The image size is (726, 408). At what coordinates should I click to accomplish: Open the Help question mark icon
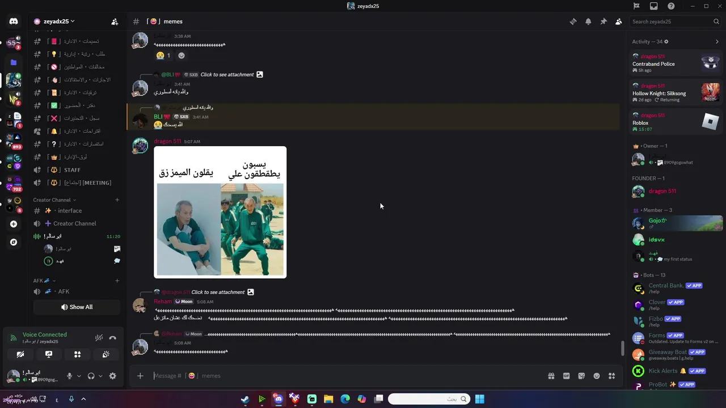[x=671, y=6]
